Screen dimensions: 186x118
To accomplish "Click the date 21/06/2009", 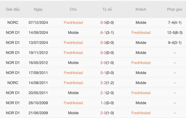I will [38, 113].
